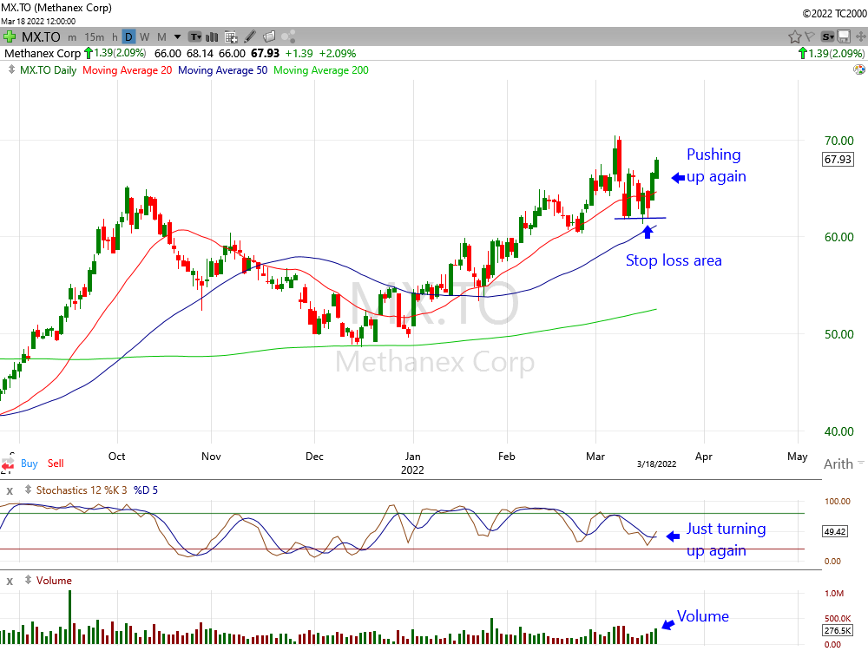Click the Moving Average 200 label
This screenshot has height=651, width=868.
click(321, 70)
